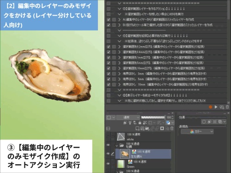Adjust the layer opacity slider

pyautogui.click(x=153, y=118)
